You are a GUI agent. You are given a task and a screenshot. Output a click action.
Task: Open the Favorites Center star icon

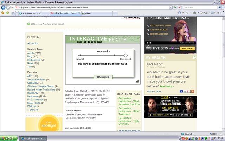(x=3, y=13)
